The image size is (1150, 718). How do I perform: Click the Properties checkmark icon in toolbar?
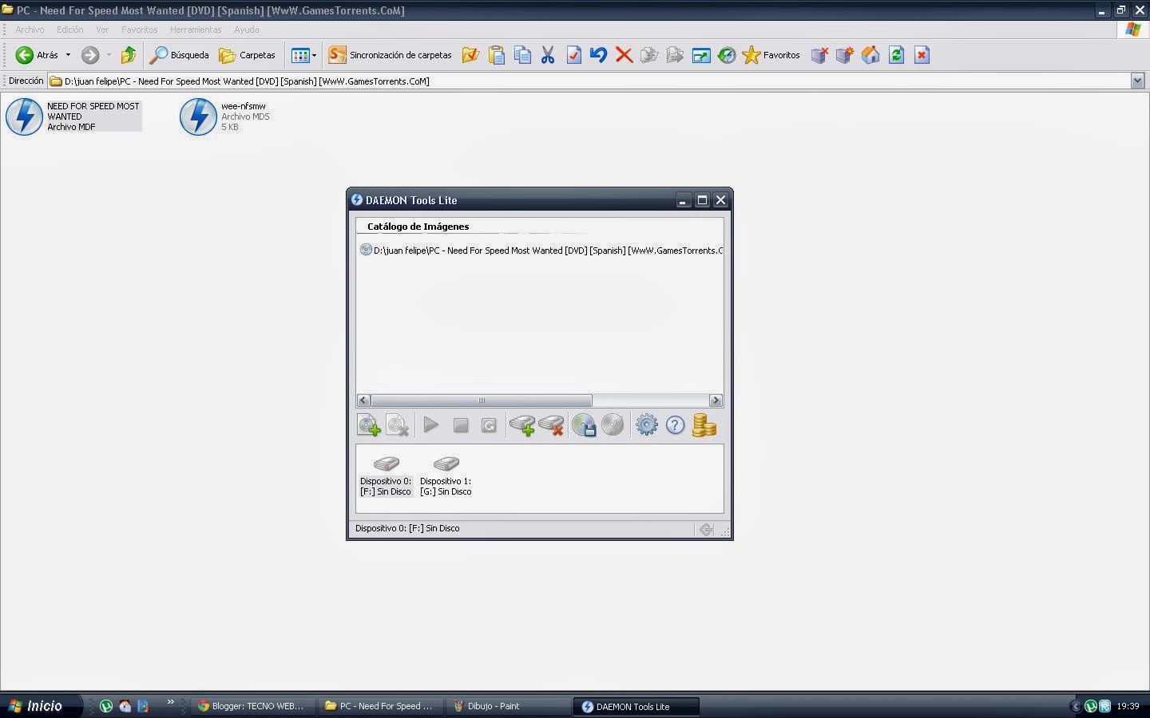(x=573, y=55)
